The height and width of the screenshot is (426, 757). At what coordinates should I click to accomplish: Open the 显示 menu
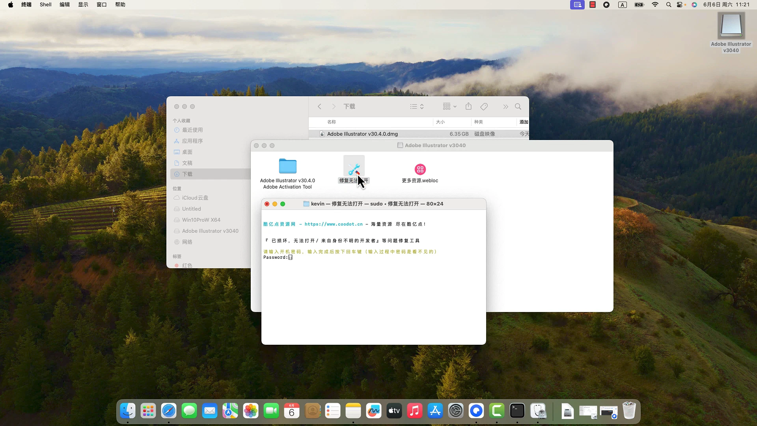click(83, 5)
